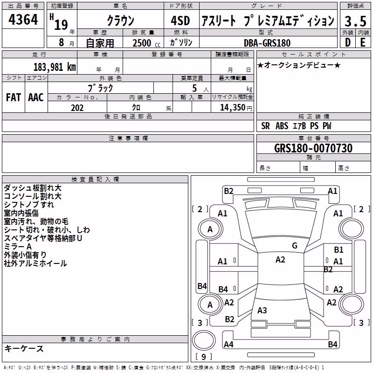The height and width of the screenshot is (373, 373).
Task: Click windshield mark G on diagram
Action: 295,245
